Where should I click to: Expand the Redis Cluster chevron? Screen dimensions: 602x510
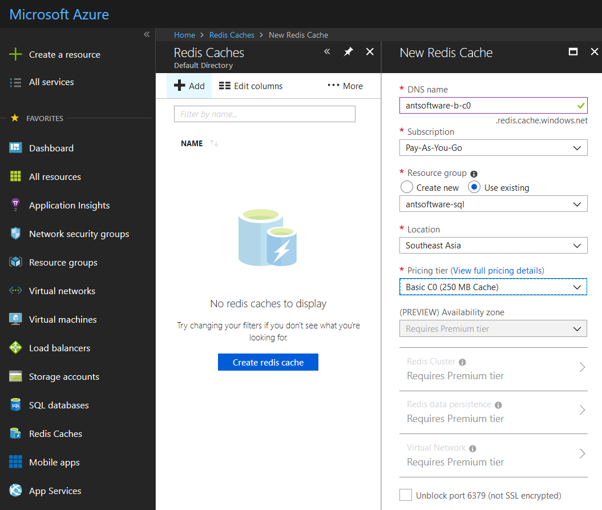582,367
